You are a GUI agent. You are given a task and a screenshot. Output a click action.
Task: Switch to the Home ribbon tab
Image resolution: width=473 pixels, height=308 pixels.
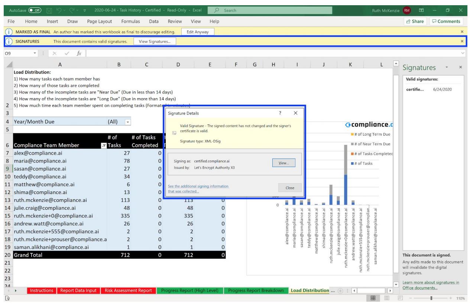pyautogui.click(x=31, y=22)
